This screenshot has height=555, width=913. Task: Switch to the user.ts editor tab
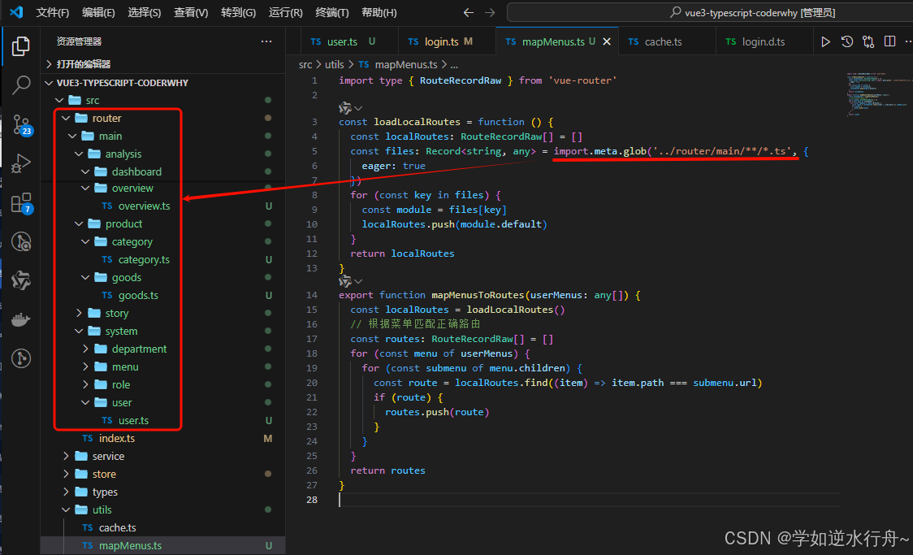coord(349,41)
